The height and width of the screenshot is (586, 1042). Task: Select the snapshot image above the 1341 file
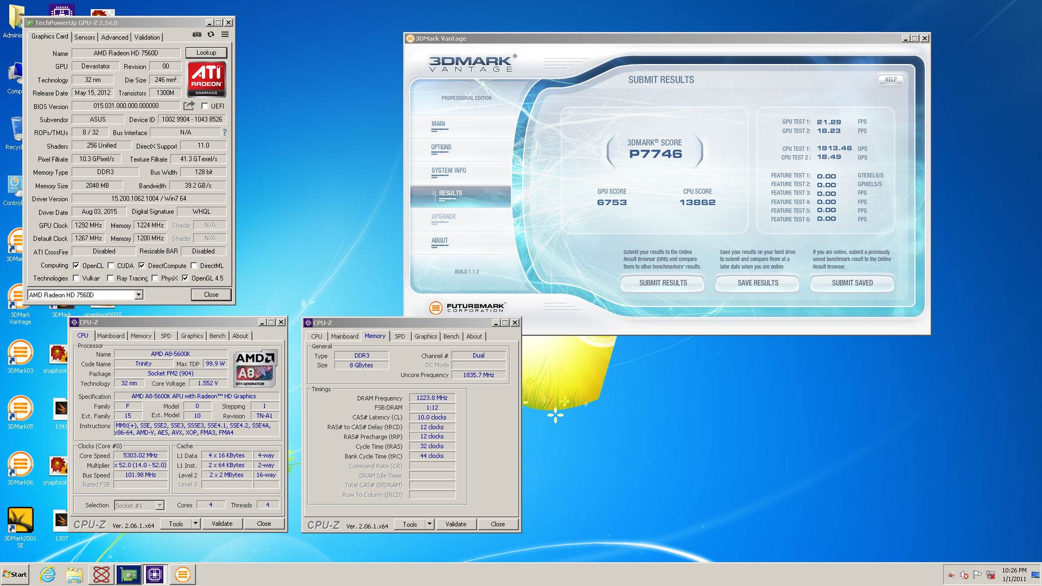58,359
